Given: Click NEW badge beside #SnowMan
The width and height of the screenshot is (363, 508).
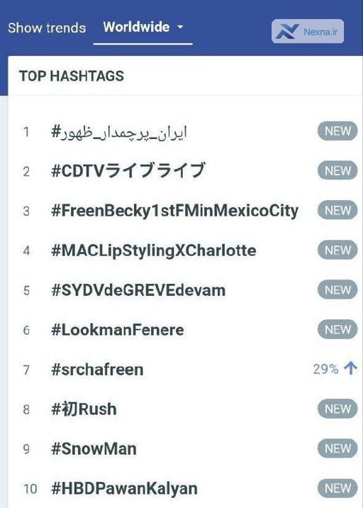Looking at the screenshot, I should (x=337, y=448).
